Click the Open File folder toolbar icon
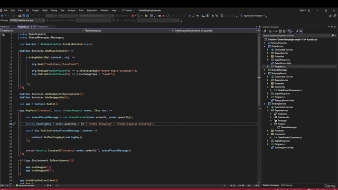 pyautogui.click(x=20, y=16)
